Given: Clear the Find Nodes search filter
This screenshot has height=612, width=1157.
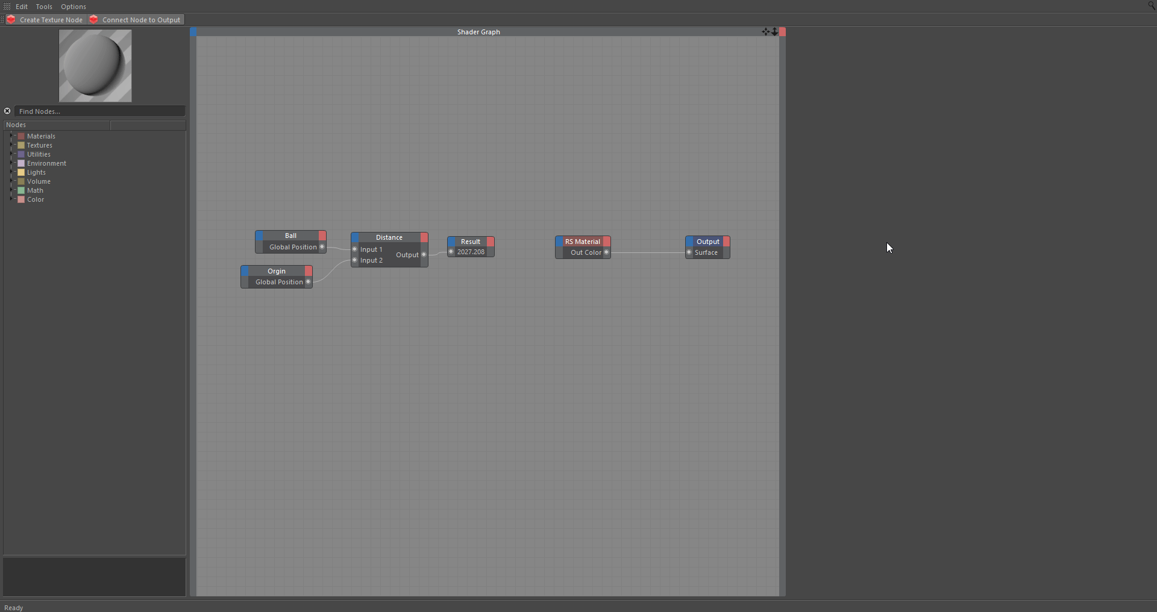Looking at the screenshot, I should coord(7,111).
